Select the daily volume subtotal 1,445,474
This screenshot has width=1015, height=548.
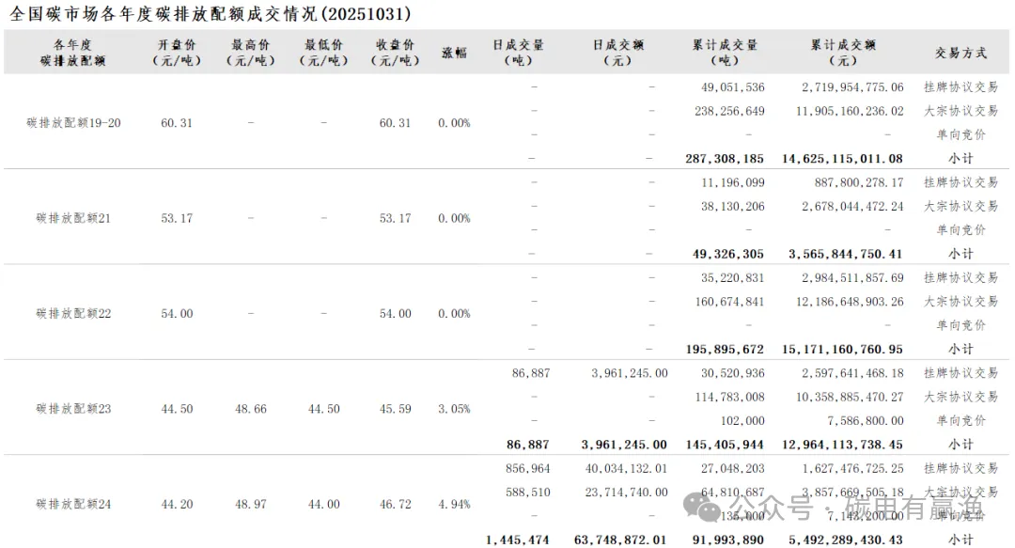[518, 540]
